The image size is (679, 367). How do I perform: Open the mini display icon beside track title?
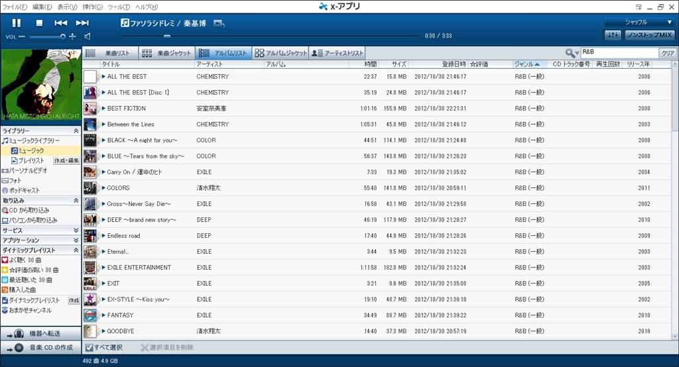point(219,23)
